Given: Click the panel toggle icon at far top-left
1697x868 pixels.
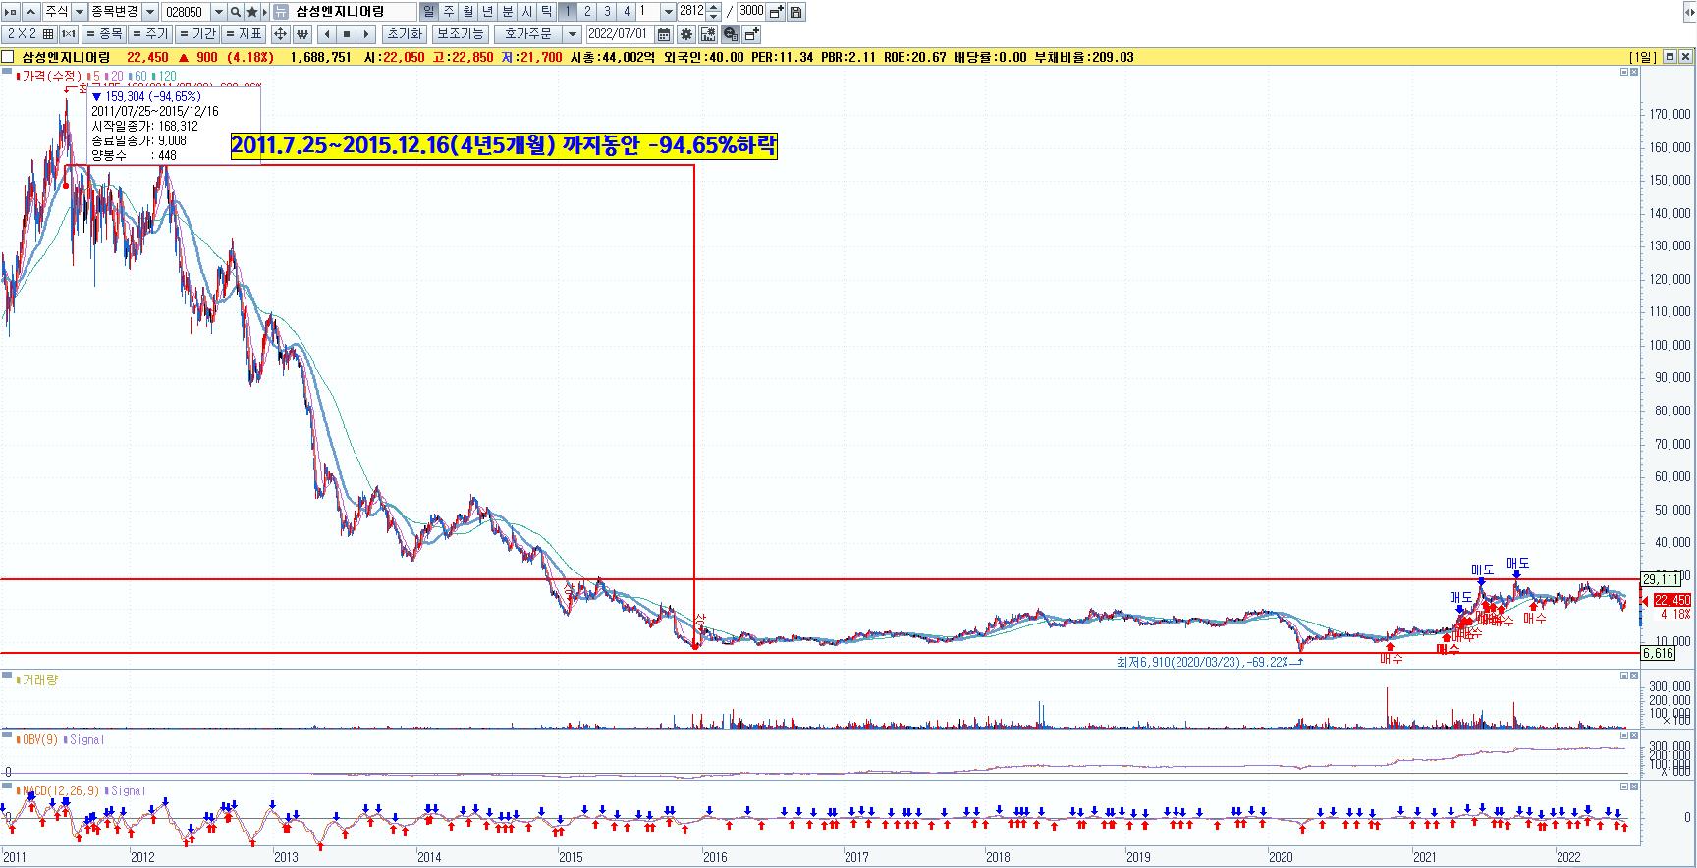Looking at the screenshot, I should point(11,12).
